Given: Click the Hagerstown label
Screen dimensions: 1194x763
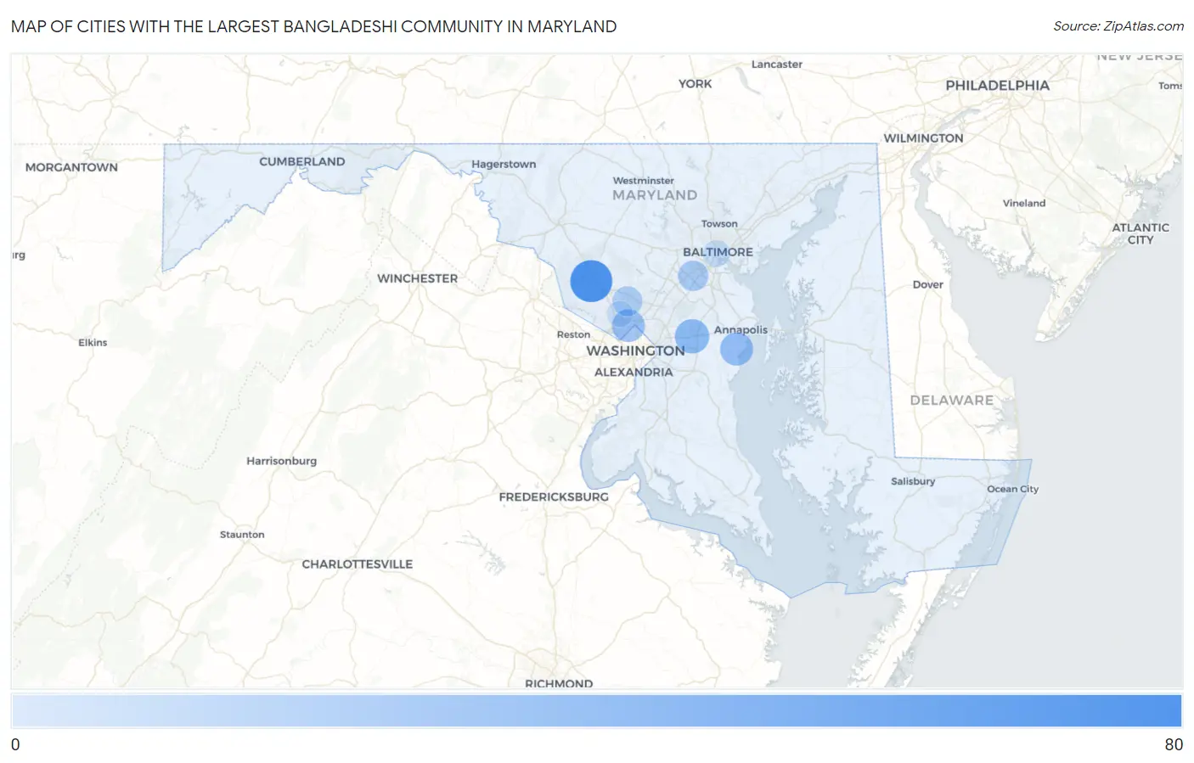Looking at the screenshot, I should (x=504, y=164).
